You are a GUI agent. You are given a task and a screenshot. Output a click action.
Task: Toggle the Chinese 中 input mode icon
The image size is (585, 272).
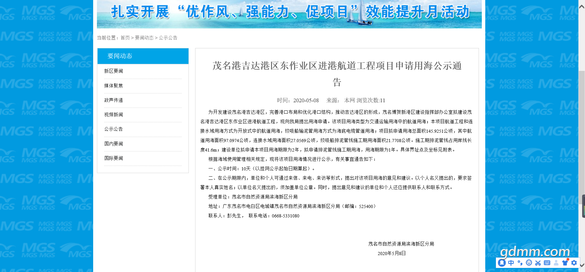point(511,263)
